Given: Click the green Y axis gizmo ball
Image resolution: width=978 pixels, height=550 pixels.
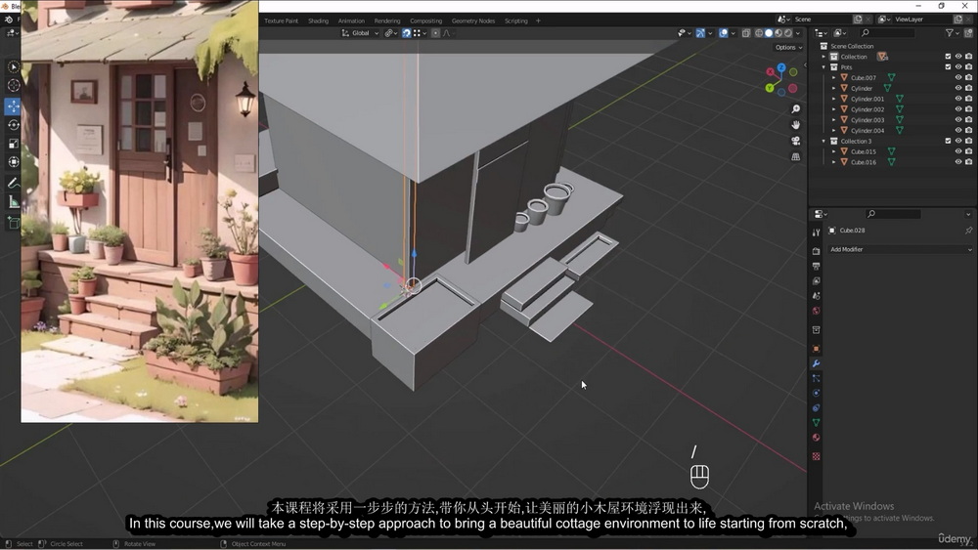Looking at the screenshot, I should click(x=770, y=89).
